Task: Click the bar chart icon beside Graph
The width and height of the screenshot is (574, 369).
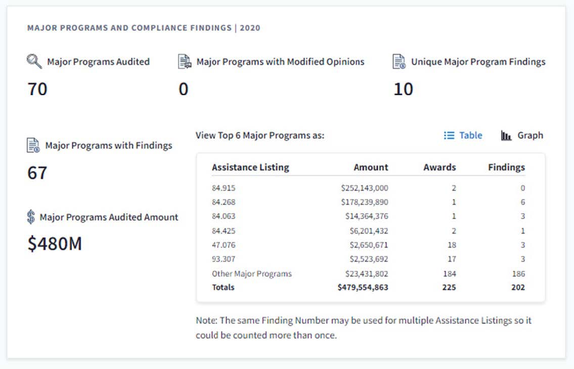Action: (x=506, y=136)
